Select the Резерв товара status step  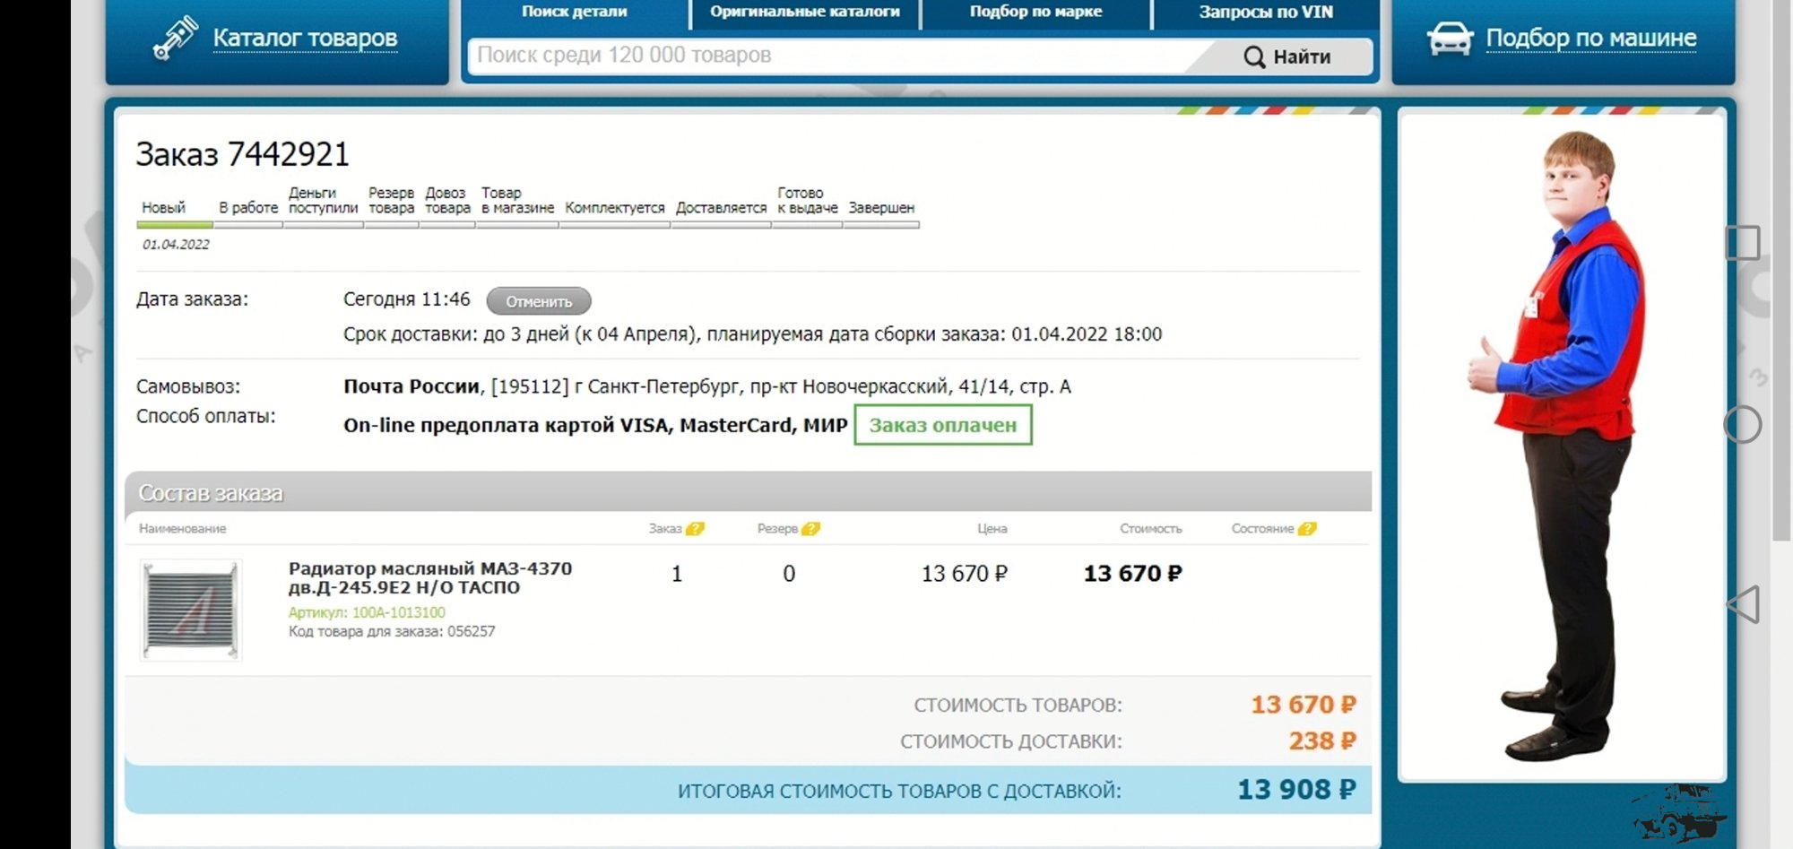coord(392,200)
